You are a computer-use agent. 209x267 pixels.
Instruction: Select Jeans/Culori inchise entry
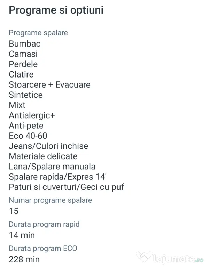(x=49, y=146)
